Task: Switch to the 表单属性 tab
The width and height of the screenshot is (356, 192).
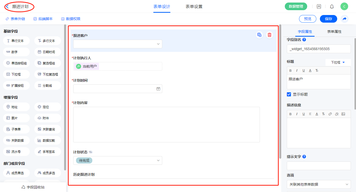Action: (334, 32)
